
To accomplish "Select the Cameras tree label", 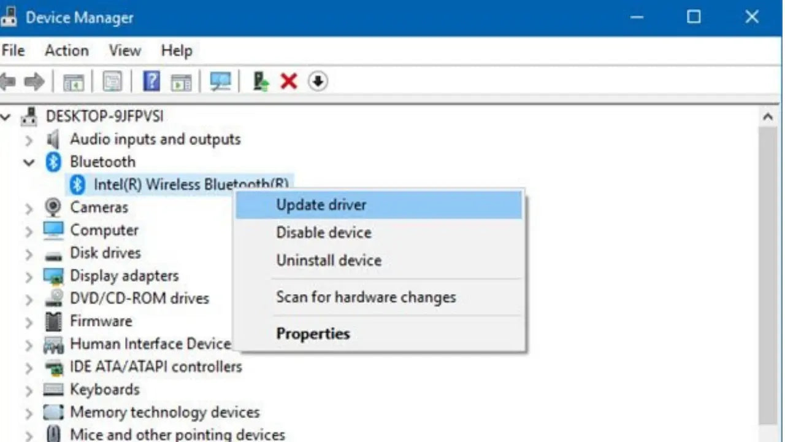I will click(x=99, y=207).
